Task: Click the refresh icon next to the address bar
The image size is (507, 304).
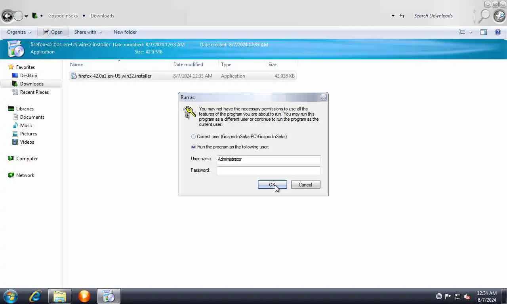Action: click(x=402, y=16)
